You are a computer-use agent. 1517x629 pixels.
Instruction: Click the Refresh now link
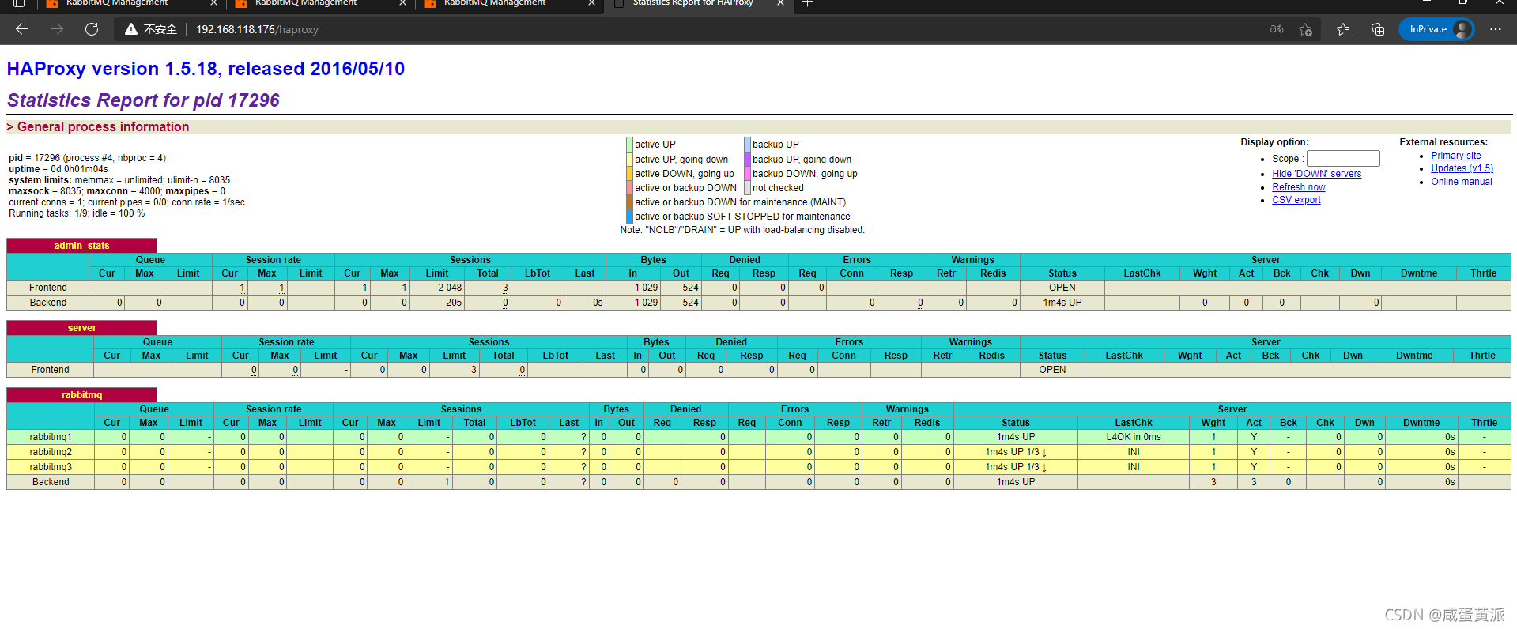1298,187
